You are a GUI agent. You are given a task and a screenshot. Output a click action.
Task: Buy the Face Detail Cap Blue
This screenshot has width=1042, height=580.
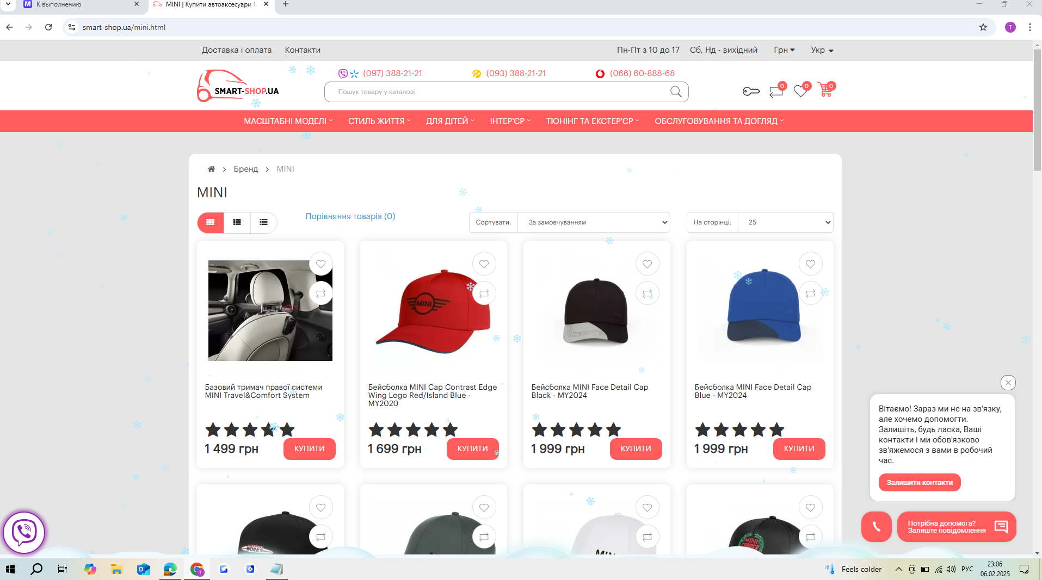tap(799, 449)
